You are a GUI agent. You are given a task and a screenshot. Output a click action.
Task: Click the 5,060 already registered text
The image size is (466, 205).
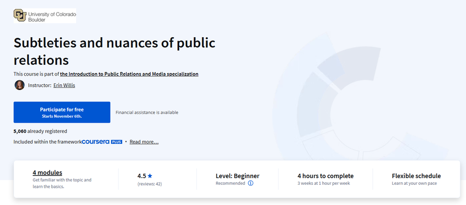pyautogui.click(x=40, y=131)
